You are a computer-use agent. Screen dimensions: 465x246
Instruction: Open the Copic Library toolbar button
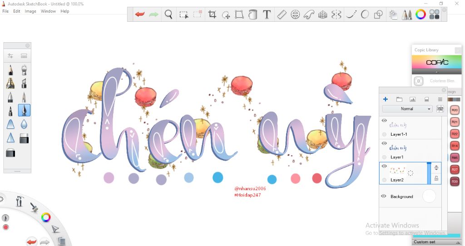(435, 14)
